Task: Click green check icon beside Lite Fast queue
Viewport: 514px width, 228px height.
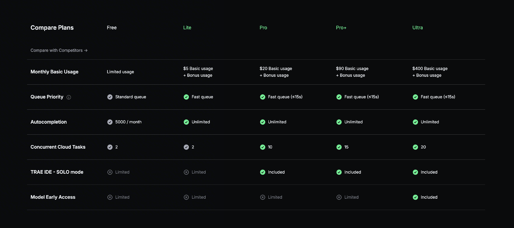Action: tap(186, 97)
